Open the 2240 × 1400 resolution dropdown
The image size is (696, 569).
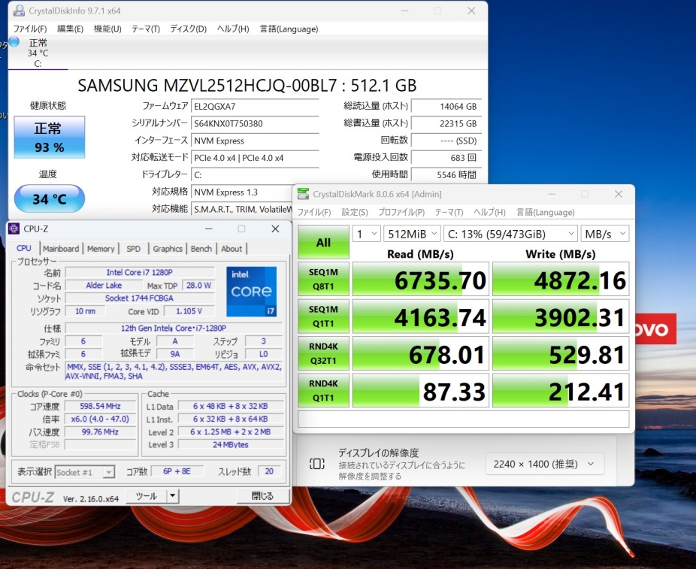click(544, 465)
